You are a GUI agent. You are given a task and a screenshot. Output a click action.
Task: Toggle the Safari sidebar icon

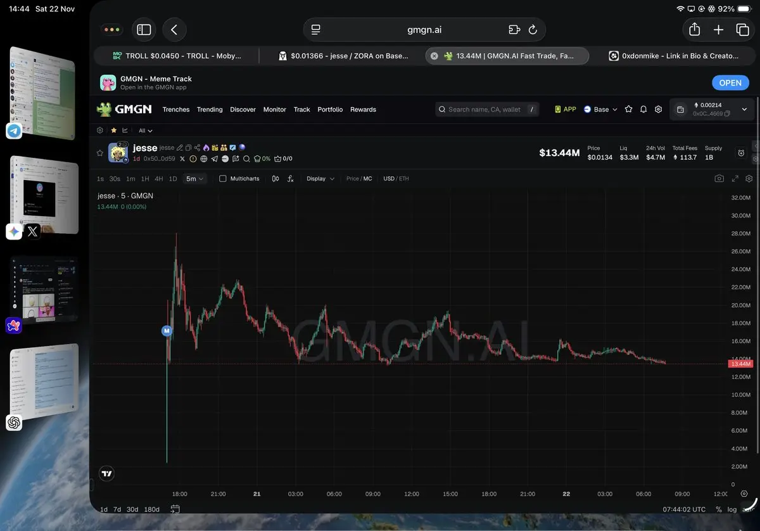point(144,30)
